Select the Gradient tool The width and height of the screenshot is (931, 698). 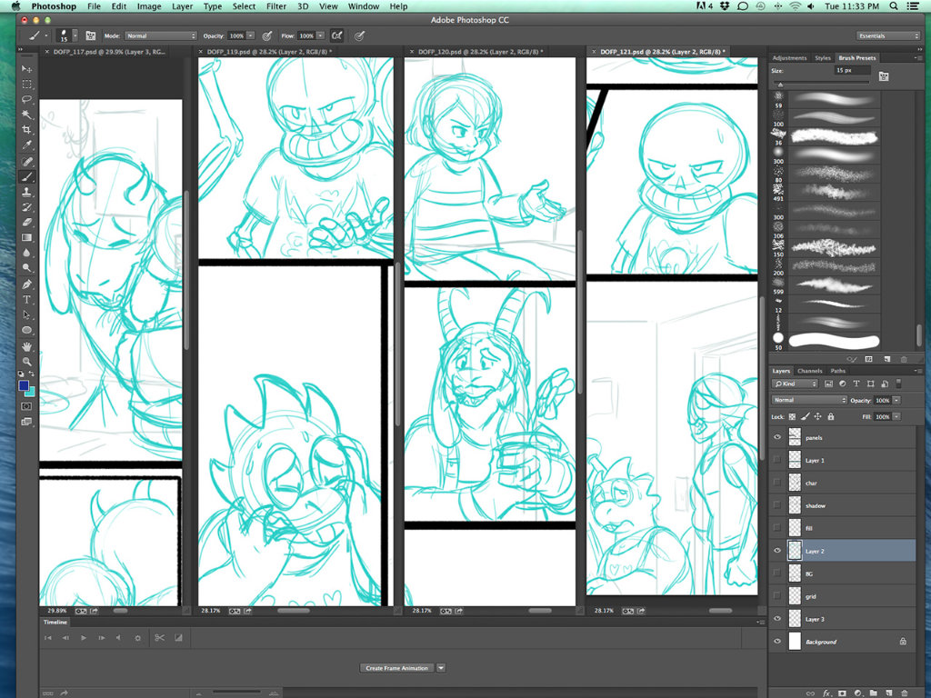(x=26, y=238)
